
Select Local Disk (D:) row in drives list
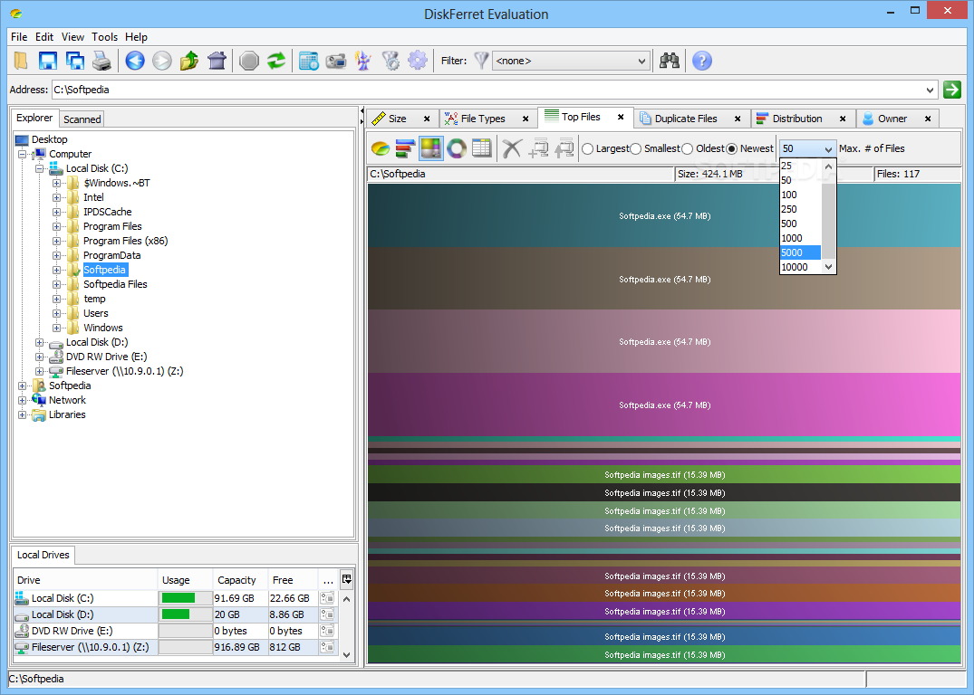[177, 614]
